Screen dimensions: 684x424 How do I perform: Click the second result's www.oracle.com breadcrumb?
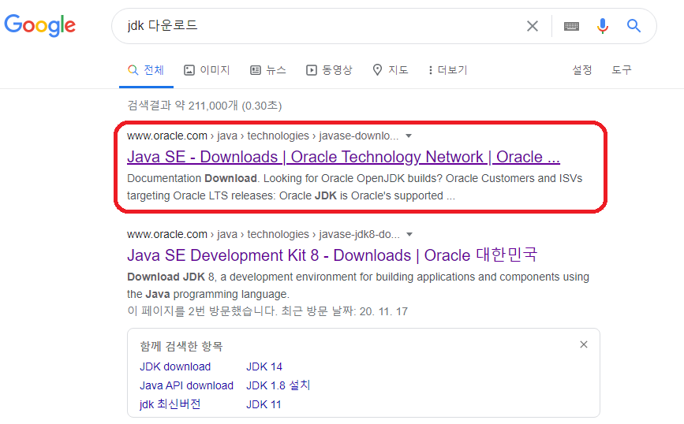pyautogui.click(x=167, y=234)
